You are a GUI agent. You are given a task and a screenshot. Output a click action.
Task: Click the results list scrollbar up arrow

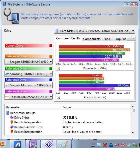(x=133, y=106)
